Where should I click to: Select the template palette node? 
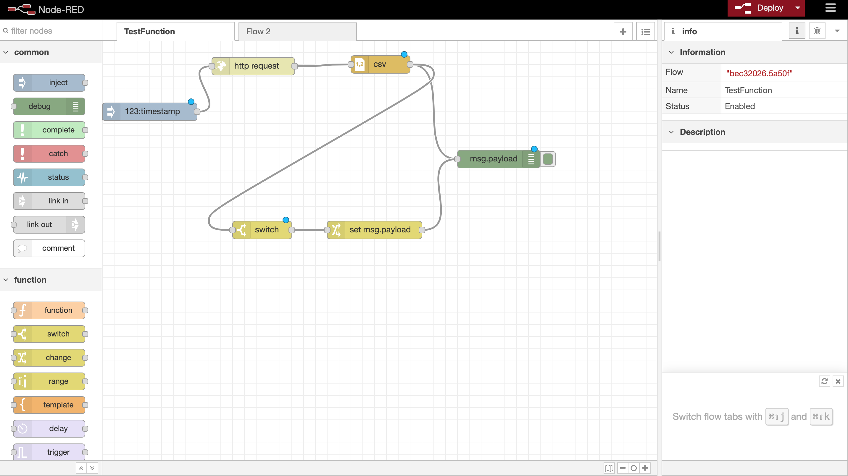point(49,405)
